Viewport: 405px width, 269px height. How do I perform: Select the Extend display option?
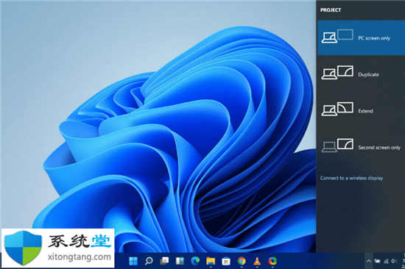coord(361,110)
